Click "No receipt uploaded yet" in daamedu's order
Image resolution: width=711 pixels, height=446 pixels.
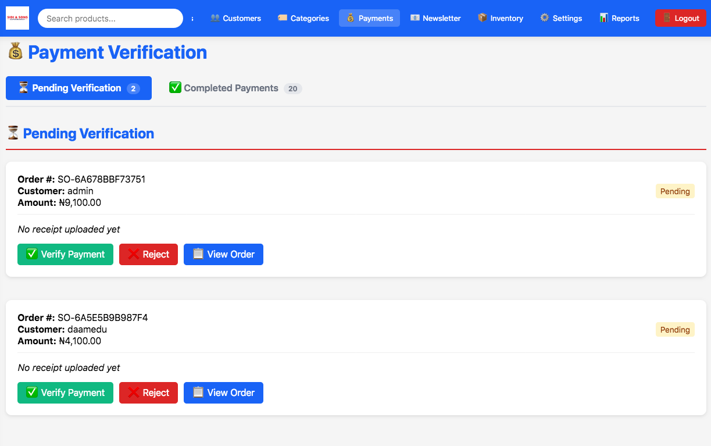click(x=69, y=367)
